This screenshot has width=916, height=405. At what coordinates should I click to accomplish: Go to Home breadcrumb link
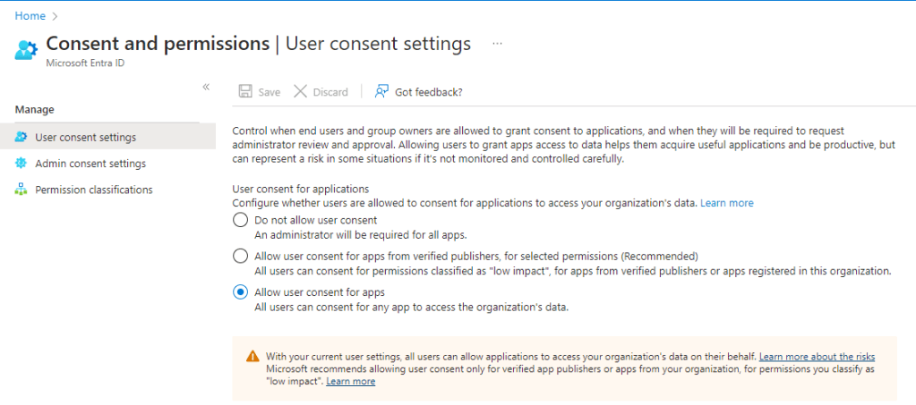(x=30, y=16)
